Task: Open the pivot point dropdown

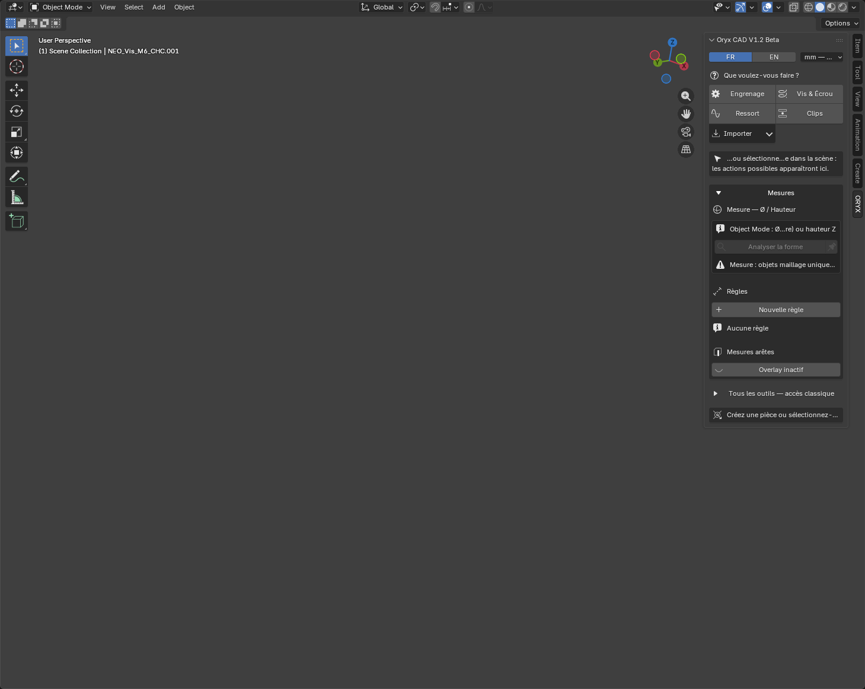Action: point(417,7)
